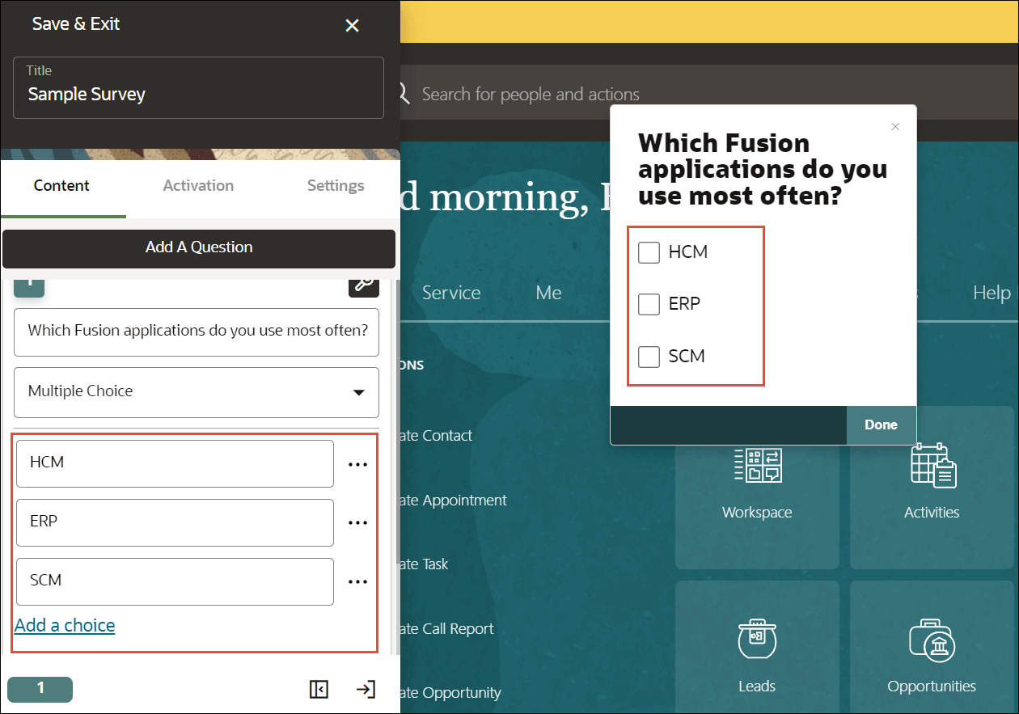This screenshot has height=714, width=1019.
Task: Open the Me menu tab
Action: 548,293
